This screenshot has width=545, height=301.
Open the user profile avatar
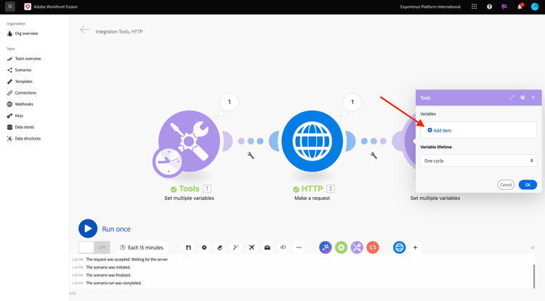point(535,7)
